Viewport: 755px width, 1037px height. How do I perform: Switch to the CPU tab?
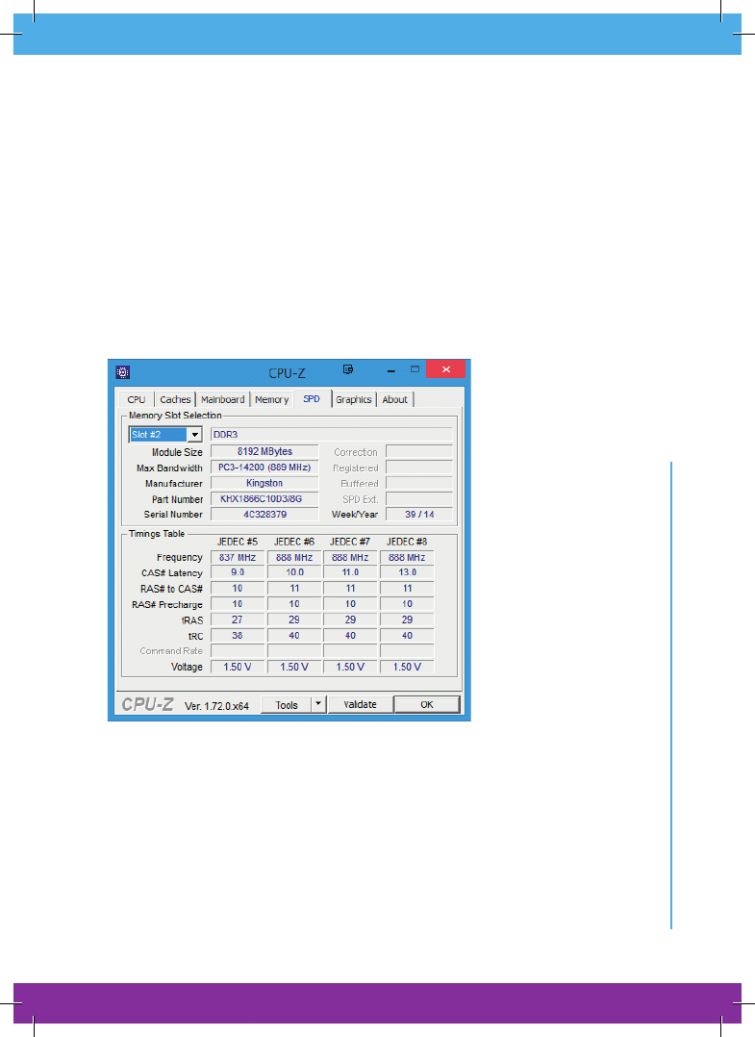137,399
